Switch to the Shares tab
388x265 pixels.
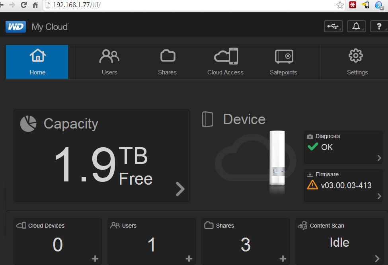pyautogui.click(x=167, y=62)
